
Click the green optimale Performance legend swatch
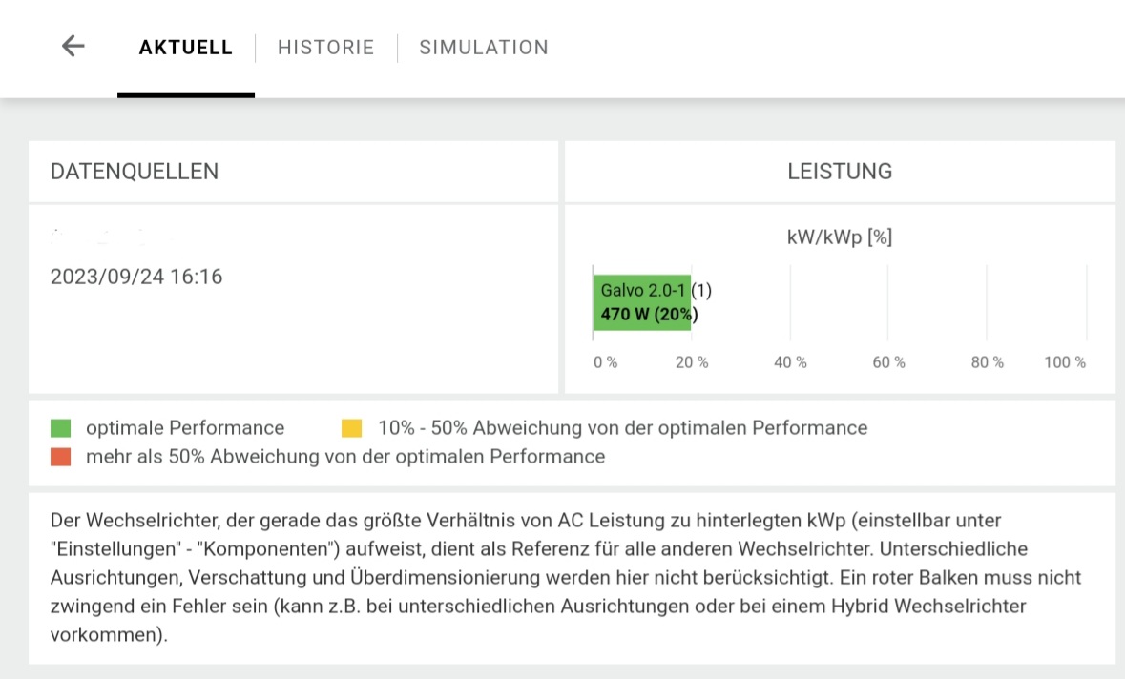pos(61,428)
